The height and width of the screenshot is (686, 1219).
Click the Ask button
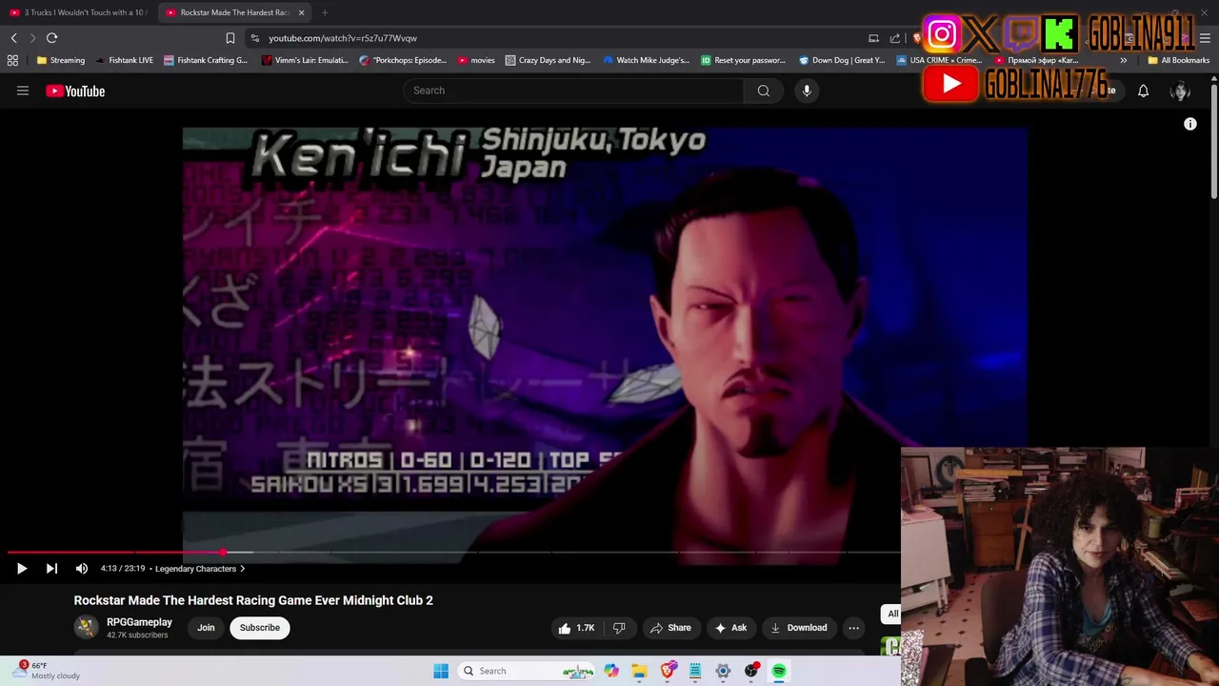pyautogui.click(x=730, y=628)
